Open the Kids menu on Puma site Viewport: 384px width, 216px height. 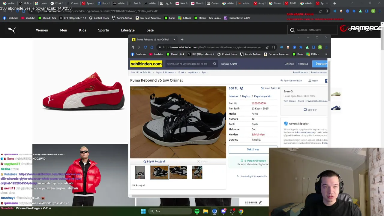(82, 30)
